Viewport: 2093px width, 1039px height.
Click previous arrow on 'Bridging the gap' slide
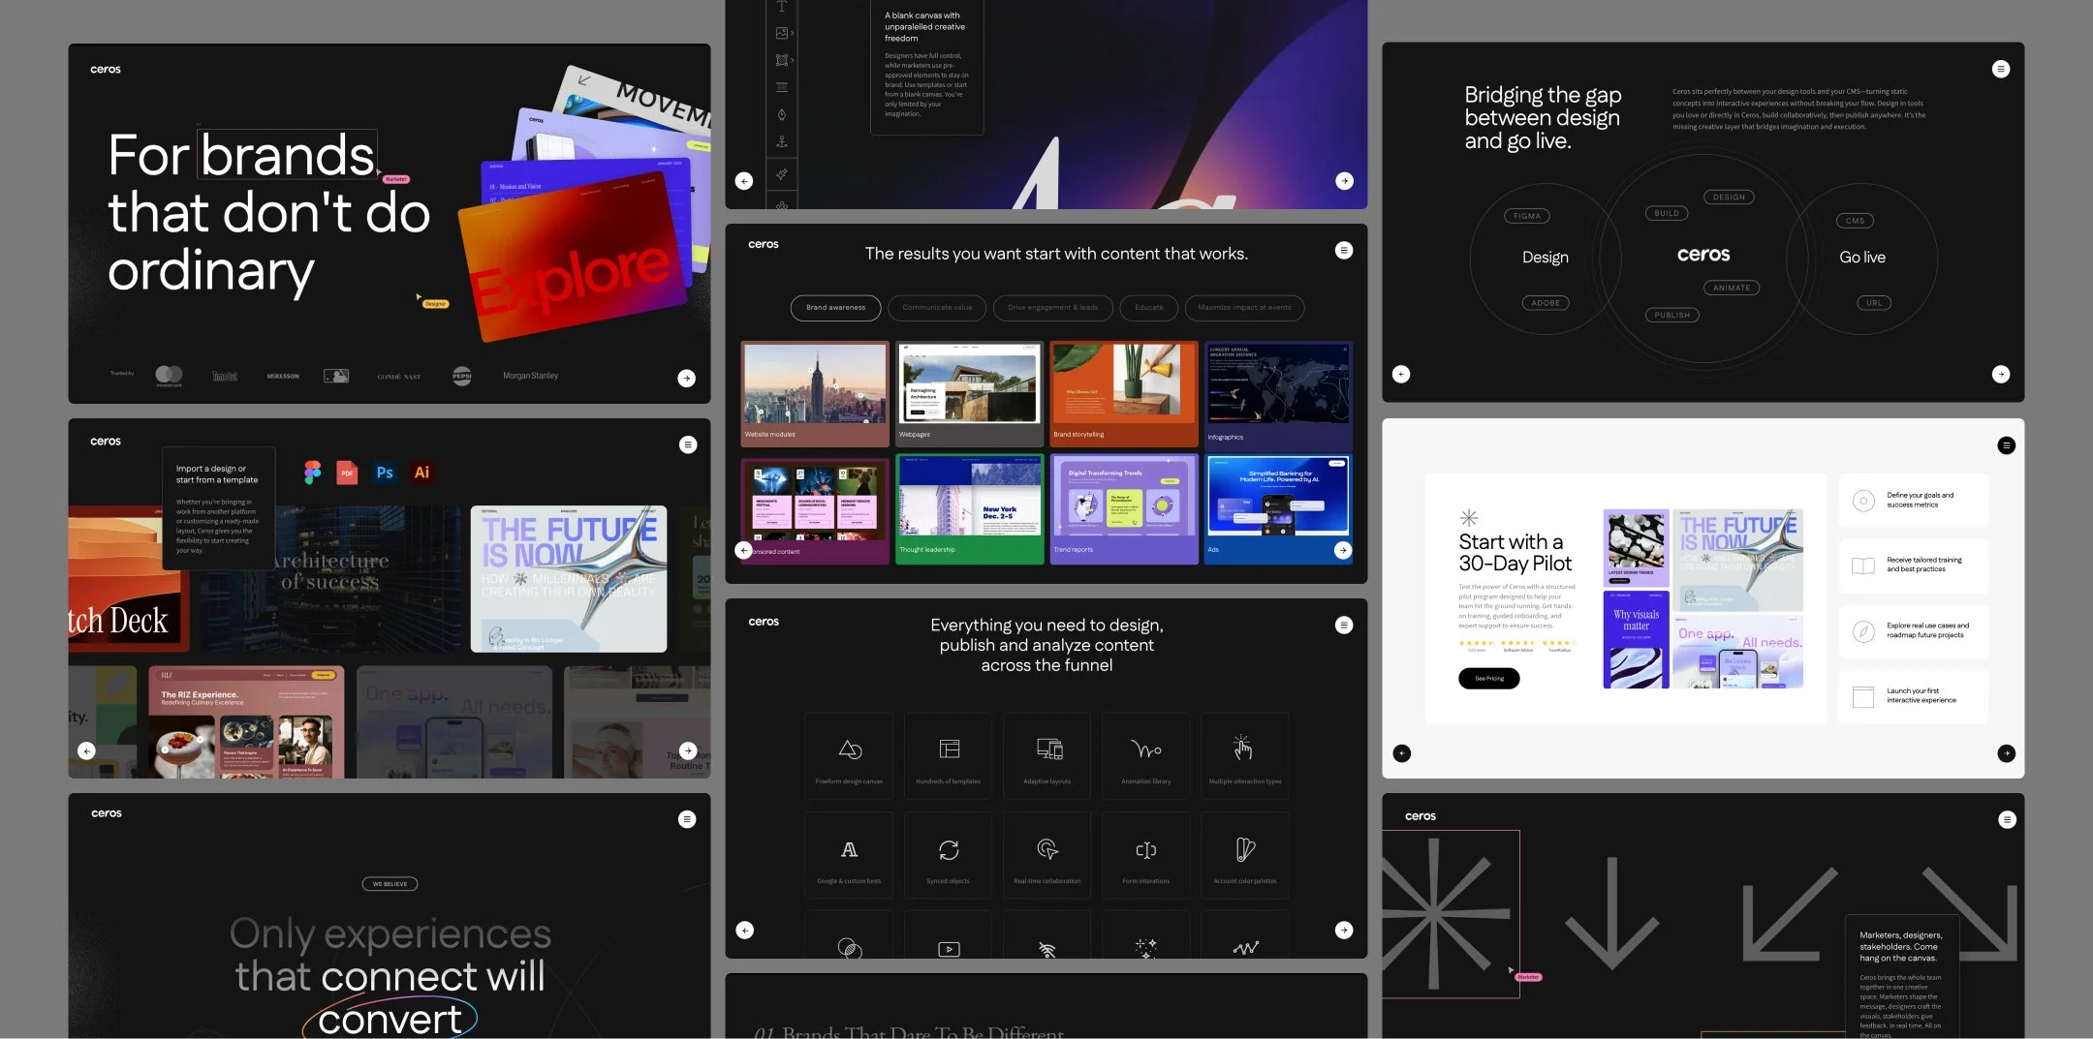coord(1401,374)
